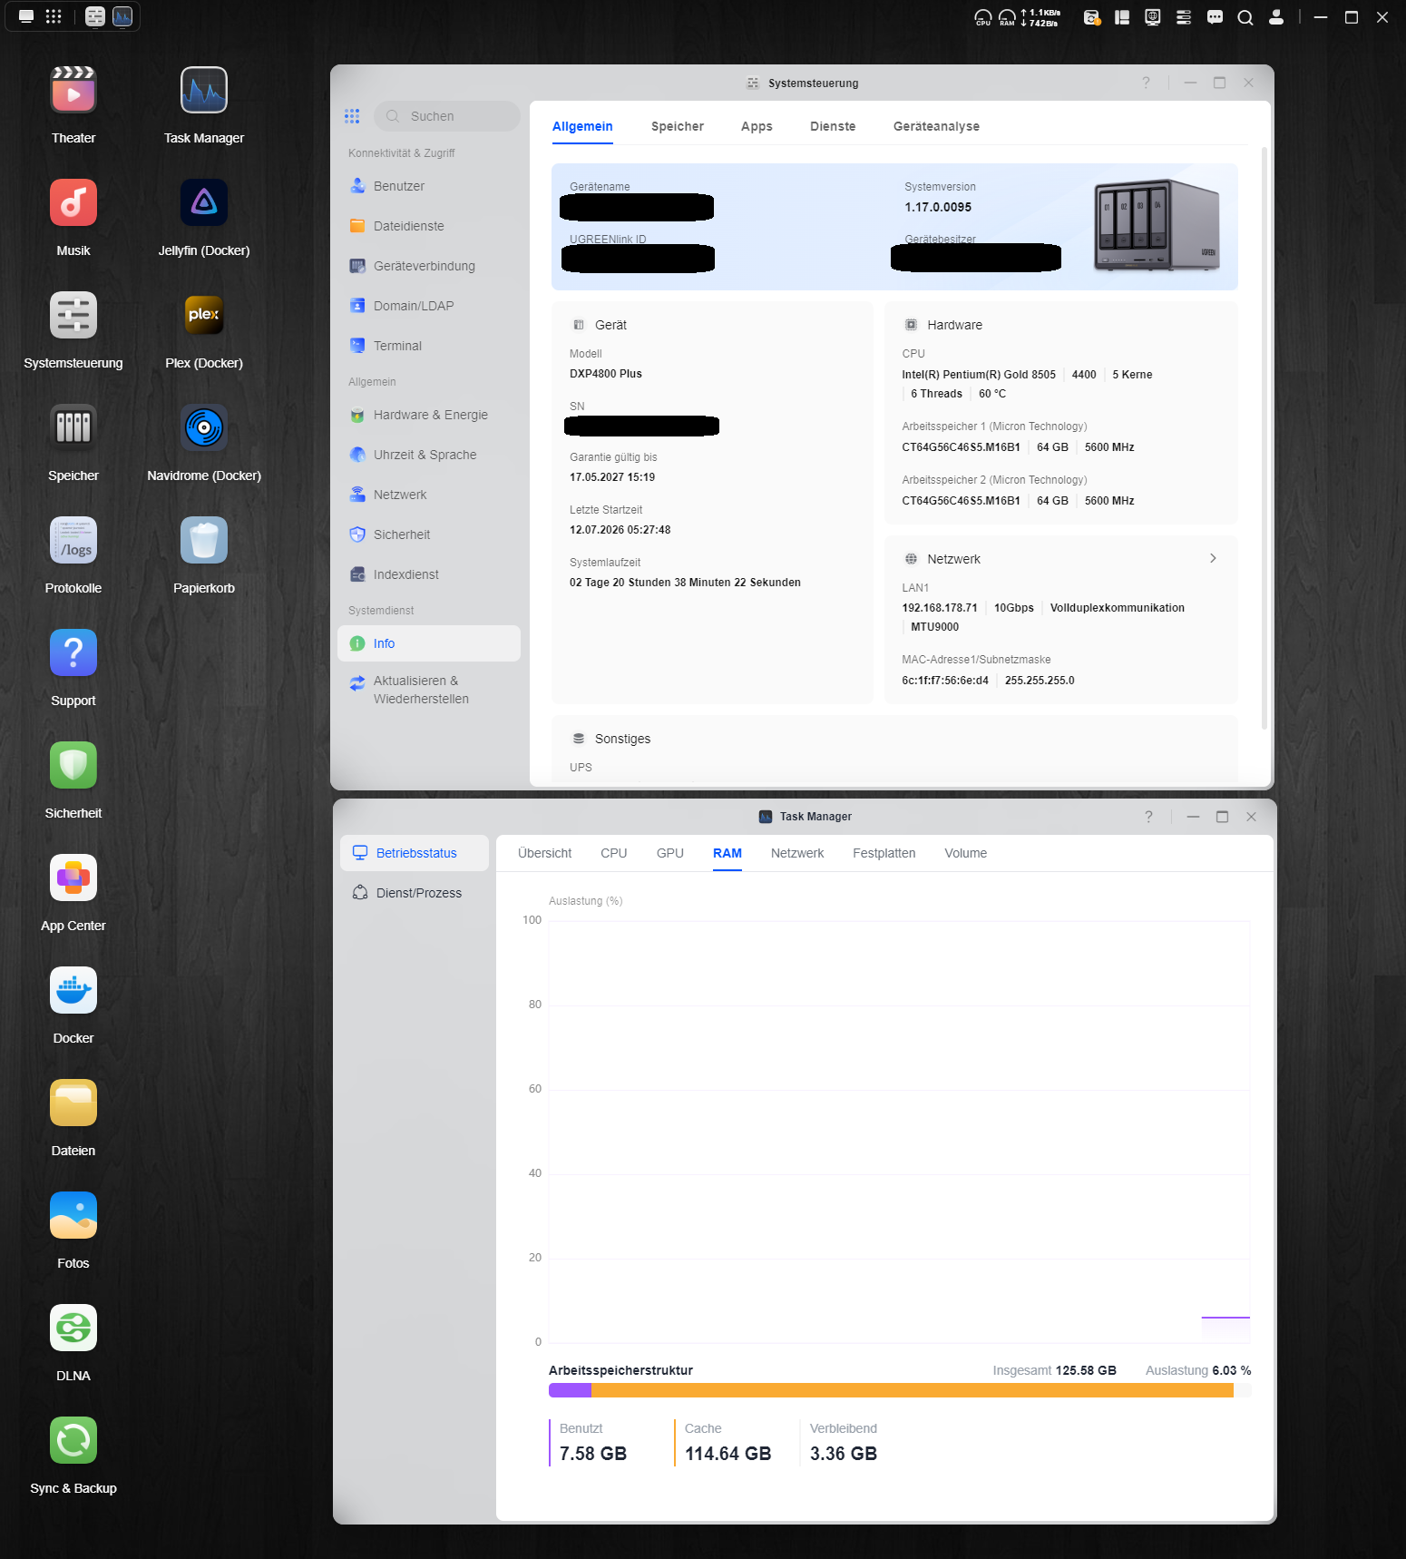The height and width of the screenshot is (1559, 1406).
Task: Open Sicherheit in the settings sidebar
Action: [x=429, y=534]
